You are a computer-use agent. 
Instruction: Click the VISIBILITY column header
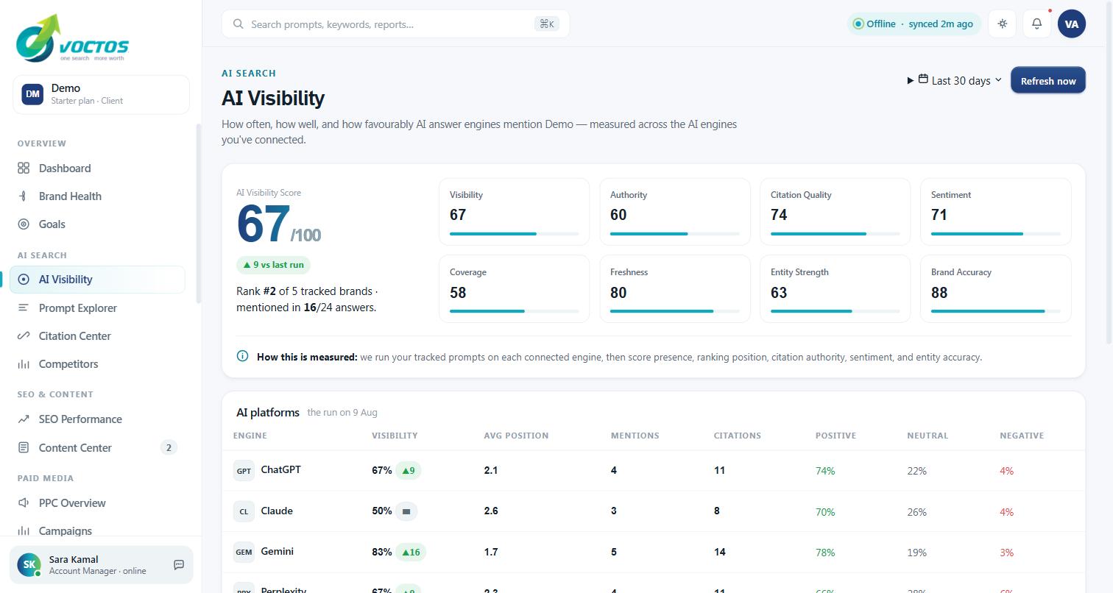point(395,436)
